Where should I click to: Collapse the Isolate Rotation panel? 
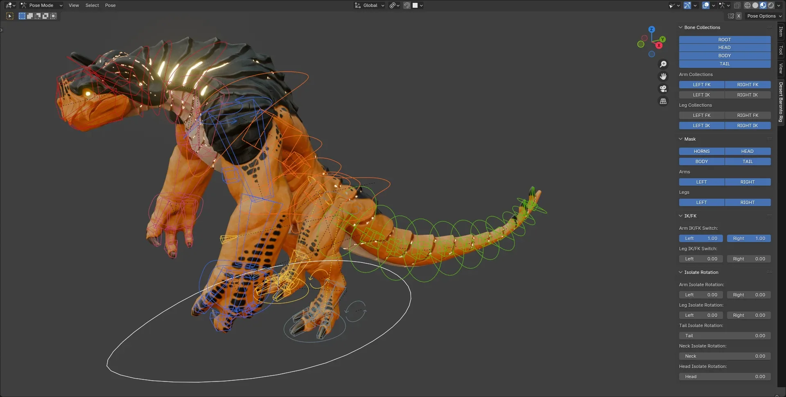pyautogui.click(x=680, y=272)
